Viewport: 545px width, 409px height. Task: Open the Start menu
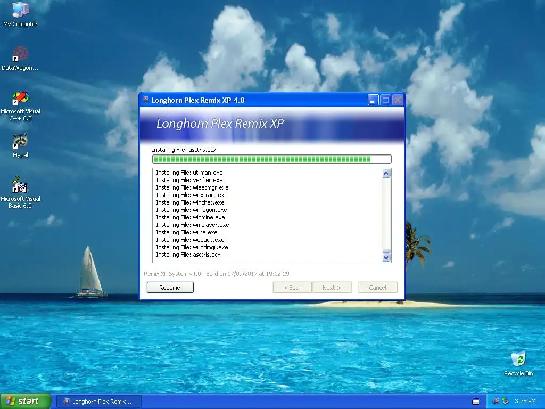[x=26, y=402]
